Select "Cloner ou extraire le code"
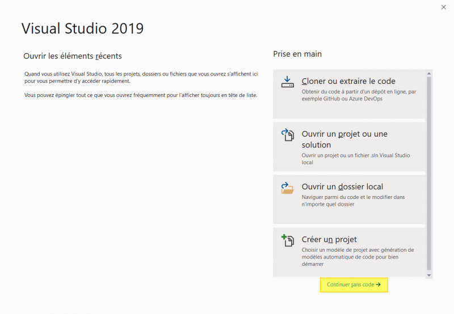454x314 pixels. [349, 94]
